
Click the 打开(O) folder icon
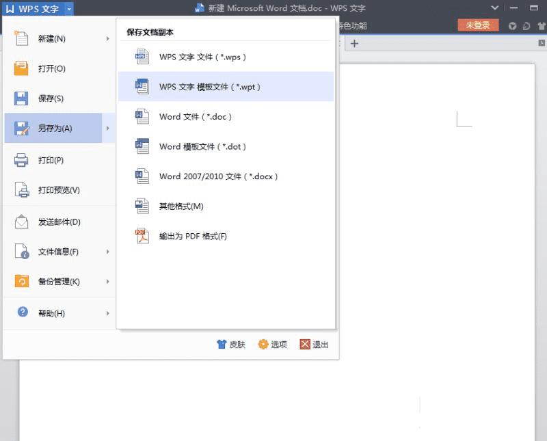21,68
